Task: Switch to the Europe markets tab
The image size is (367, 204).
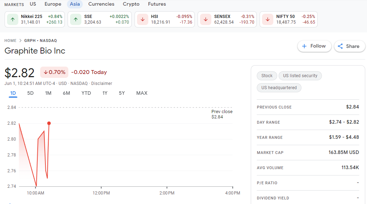Action: click(53, 4)
